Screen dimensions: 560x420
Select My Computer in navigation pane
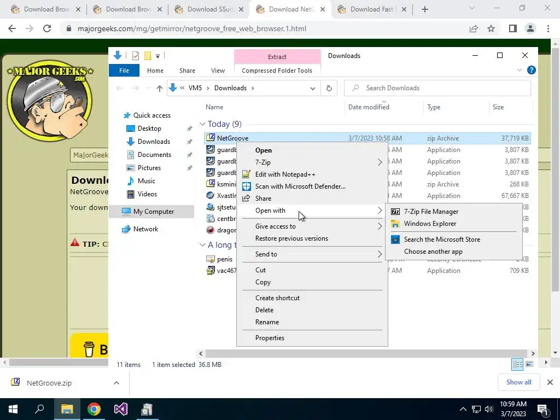pos(154,212)
